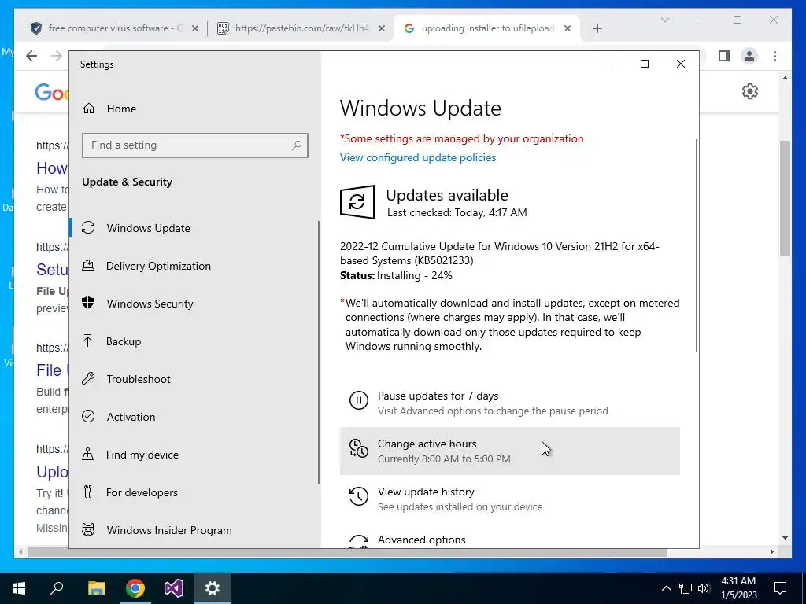This screenshot has height=604, width=806.
Task: Open Windows Security page
Action: 150,304
